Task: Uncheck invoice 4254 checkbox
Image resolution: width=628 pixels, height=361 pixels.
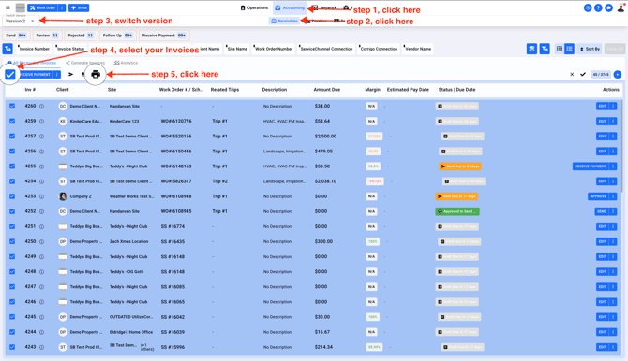Action: [12, 181]
